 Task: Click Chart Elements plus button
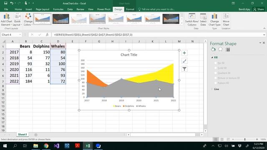(184, 53)
